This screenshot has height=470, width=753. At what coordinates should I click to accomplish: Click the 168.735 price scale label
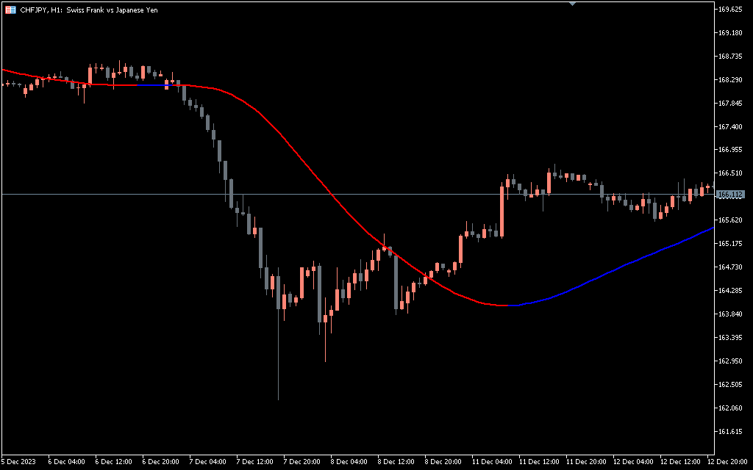click(x=730, y=56)
